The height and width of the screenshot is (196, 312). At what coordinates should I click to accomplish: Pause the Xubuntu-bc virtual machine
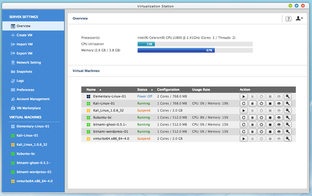[252, 118]
